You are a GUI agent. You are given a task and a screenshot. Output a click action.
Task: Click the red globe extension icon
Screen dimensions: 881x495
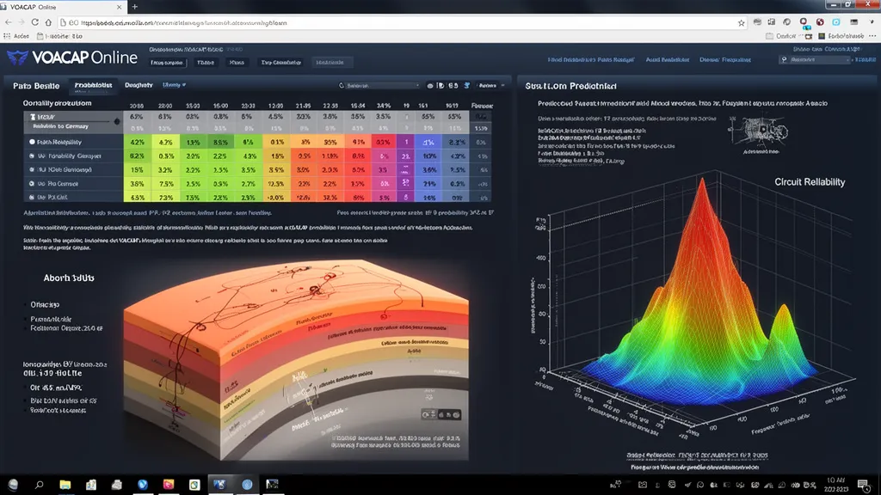[x=820, y=21]
